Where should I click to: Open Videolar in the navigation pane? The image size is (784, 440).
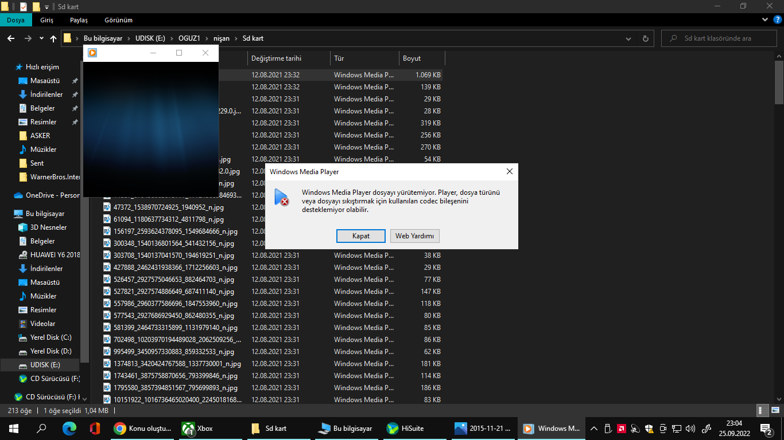click(43, 324)
